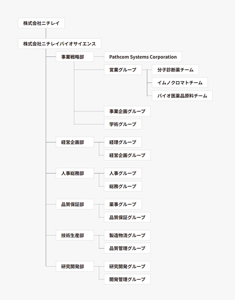Image resolution: width=235 pixels, height=300 pixels.
Task: Click the バイオ医薬品原料チーム box
Action: (x=182, y=96)
